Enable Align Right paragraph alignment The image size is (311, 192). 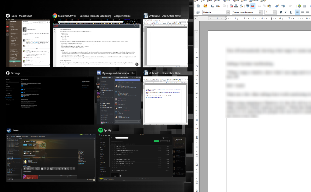click(x=307, y=12)
